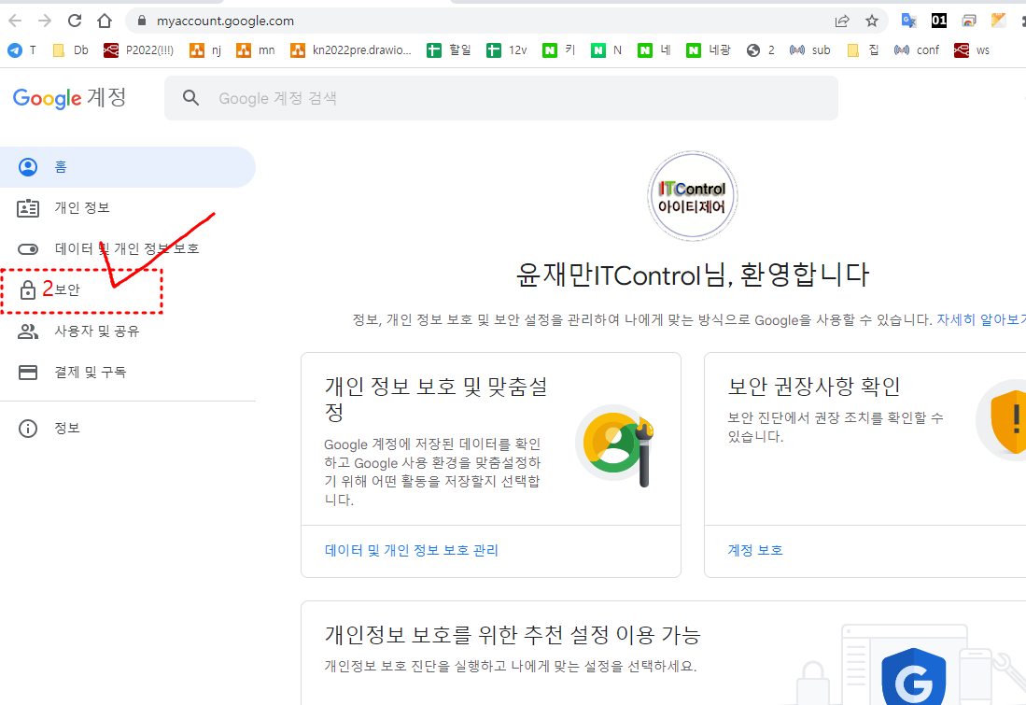Open the 할일 bookmark
The image size is (1026, 705).
click(449, 49)
